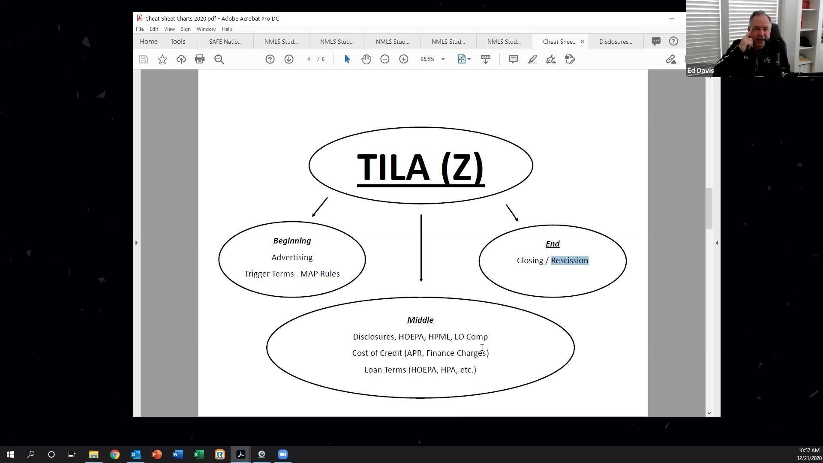
Task: Click the Zoom out minus icon
Action: (385, 59)
